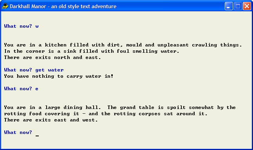This screenshot has height=150, width=253.
Task: Click the word 'corpses' in the dining hall text
Action: pos(150,114)
